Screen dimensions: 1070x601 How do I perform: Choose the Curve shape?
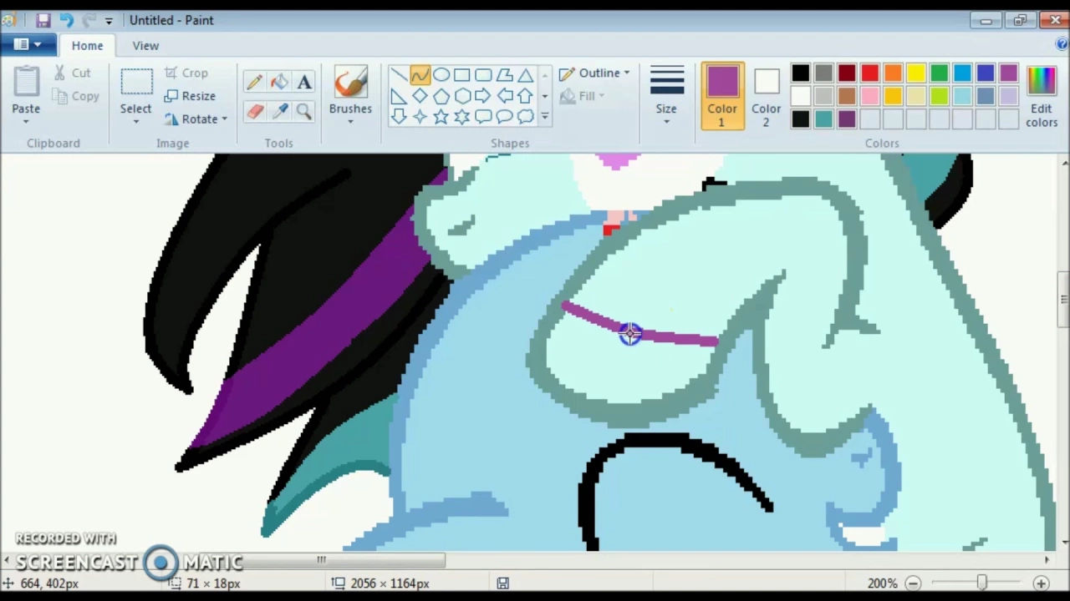(x=420, y=75)
